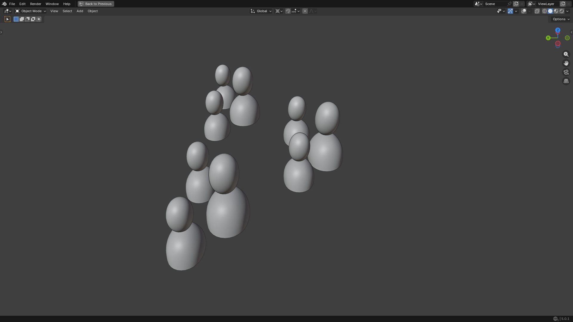The width and height of the screenshot is (573, 322).
Task: Toggle viewport gizmos display
Action: pyautogui.click(x=510, y=11)
